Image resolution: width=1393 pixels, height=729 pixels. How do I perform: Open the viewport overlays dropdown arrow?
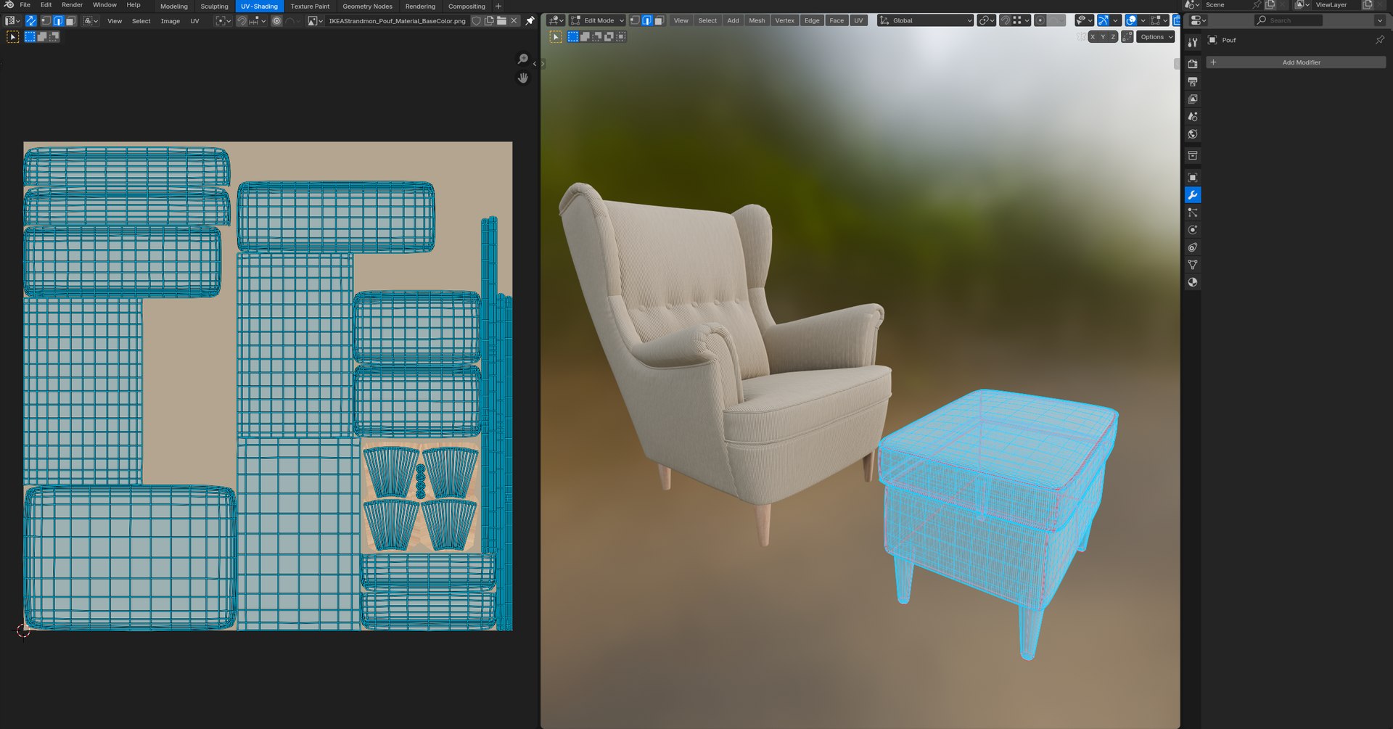click(1143, 20)
